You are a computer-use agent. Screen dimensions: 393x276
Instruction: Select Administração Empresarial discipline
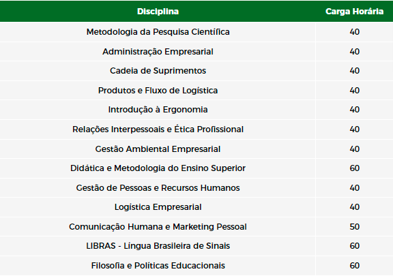click(158, 52)
